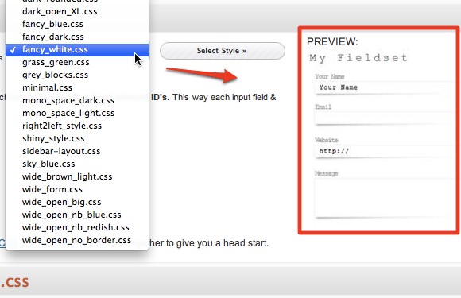
Task: Click the Email preview input field
Action: click(x=385, y=118)
